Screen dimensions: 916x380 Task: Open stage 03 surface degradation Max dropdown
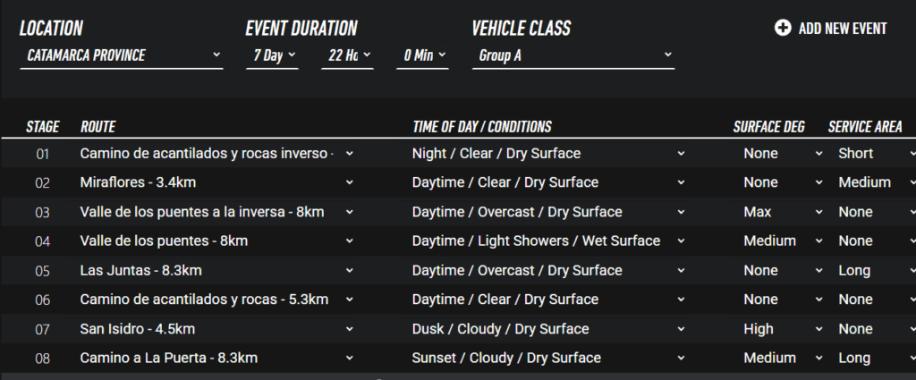click(x=783, y=212)
